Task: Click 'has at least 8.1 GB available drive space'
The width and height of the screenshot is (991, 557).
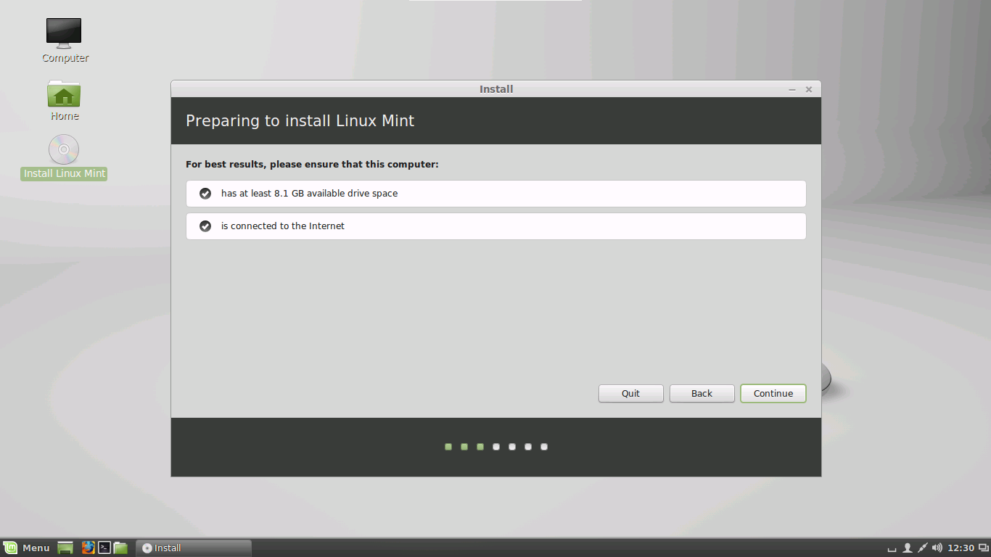Action: (309, 194)
